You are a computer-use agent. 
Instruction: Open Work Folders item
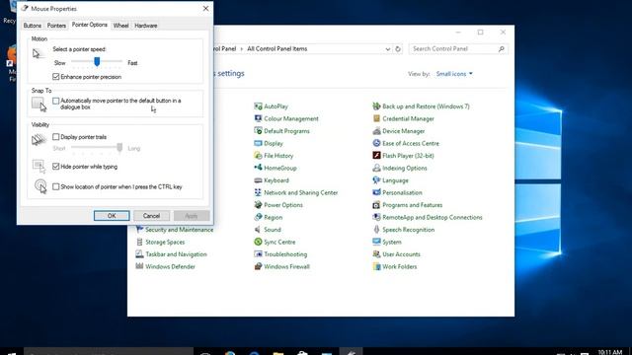pyautogui.click(x=399, y=266)
